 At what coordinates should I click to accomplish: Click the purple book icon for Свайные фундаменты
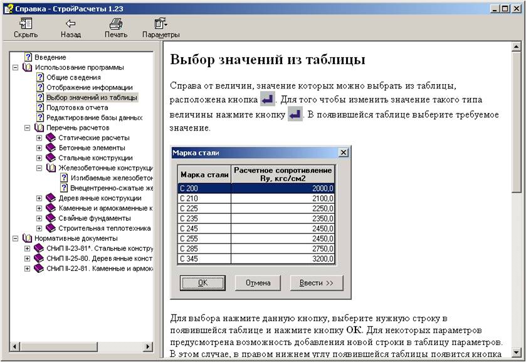(50, 218)
